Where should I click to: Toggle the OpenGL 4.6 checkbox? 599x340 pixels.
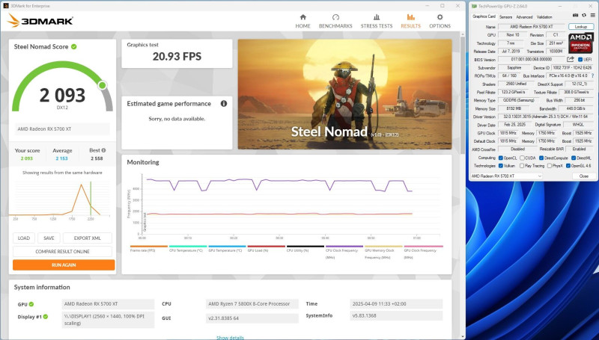coord(568,166)
